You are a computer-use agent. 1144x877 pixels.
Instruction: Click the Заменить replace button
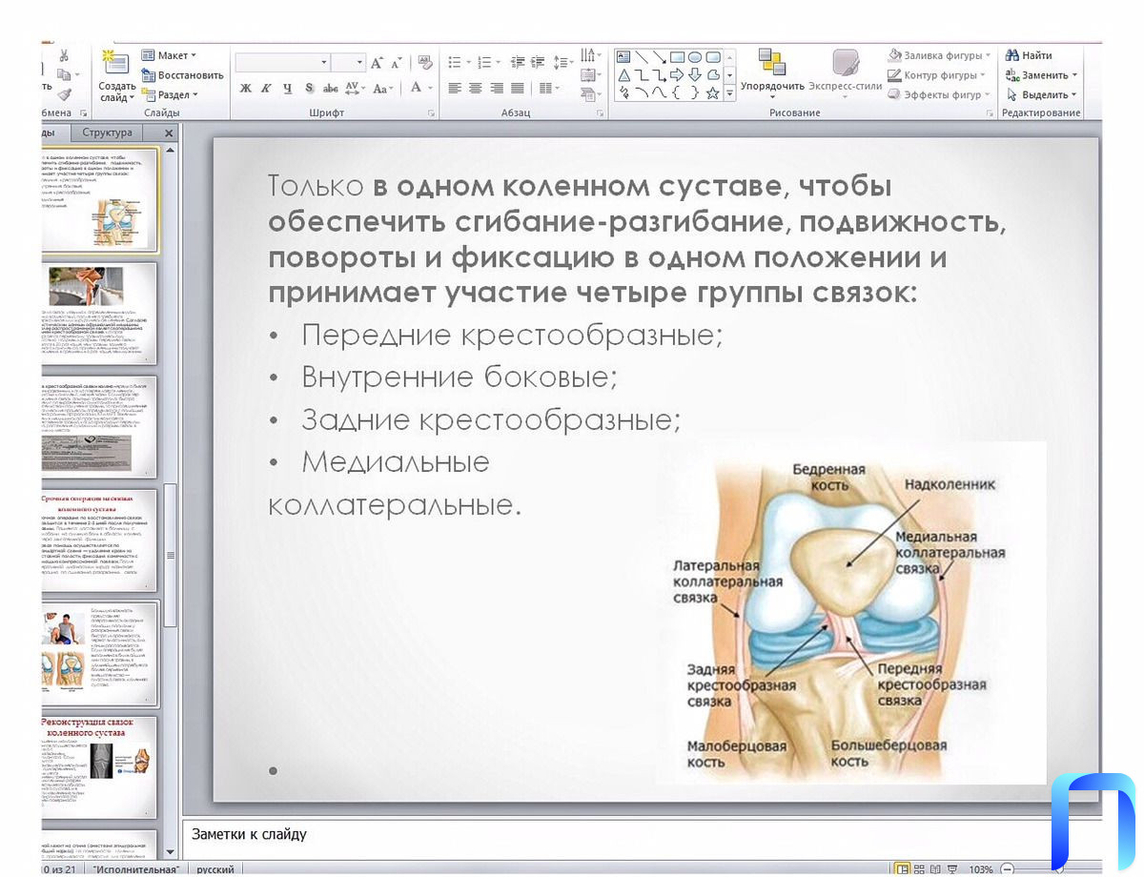point(1041,75)
